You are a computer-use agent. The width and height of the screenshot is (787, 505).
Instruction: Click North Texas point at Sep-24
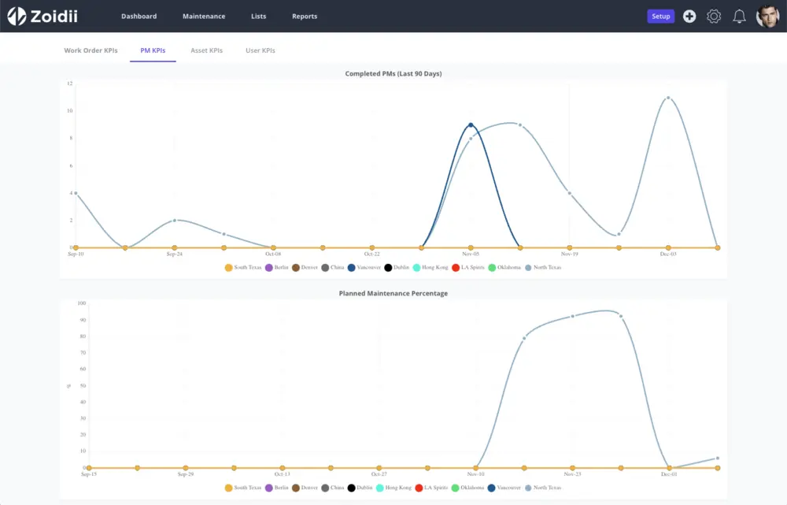point(175,220)
